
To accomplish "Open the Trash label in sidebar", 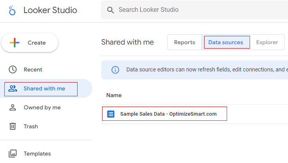I will point(31,126).
